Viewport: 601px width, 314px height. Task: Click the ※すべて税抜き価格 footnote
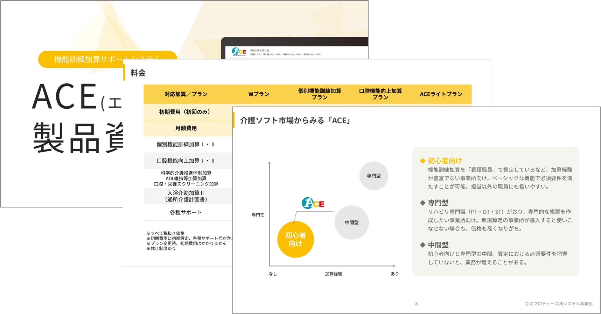click(166, 233)
